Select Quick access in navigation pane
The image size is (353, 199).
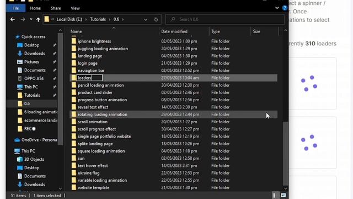tap(33, 37)
